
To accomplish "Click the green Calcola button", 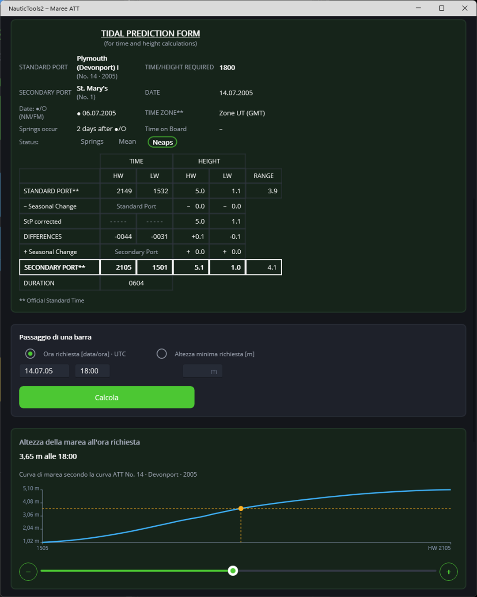I will click(x=107, y=397).
